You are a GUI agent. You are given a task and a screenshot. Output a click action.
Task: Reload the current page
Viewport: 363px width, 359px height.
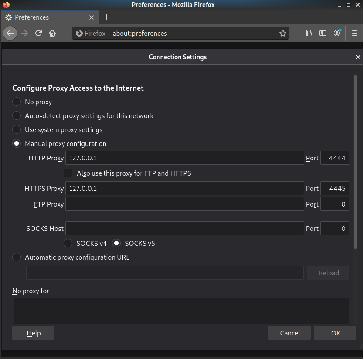pyautogui.click(x=38, y=34)
